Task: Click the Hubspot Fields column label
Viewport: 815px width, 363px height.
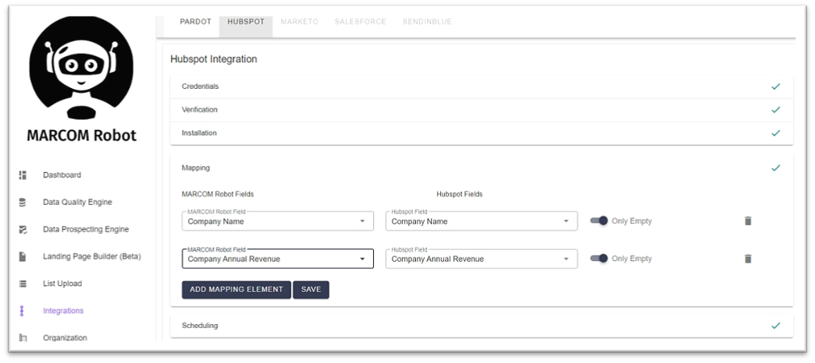Action: point(460,194)
